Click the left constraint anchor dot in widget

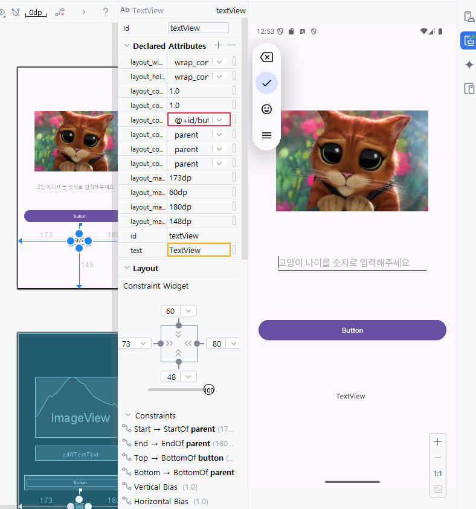(x=161, y=344)
